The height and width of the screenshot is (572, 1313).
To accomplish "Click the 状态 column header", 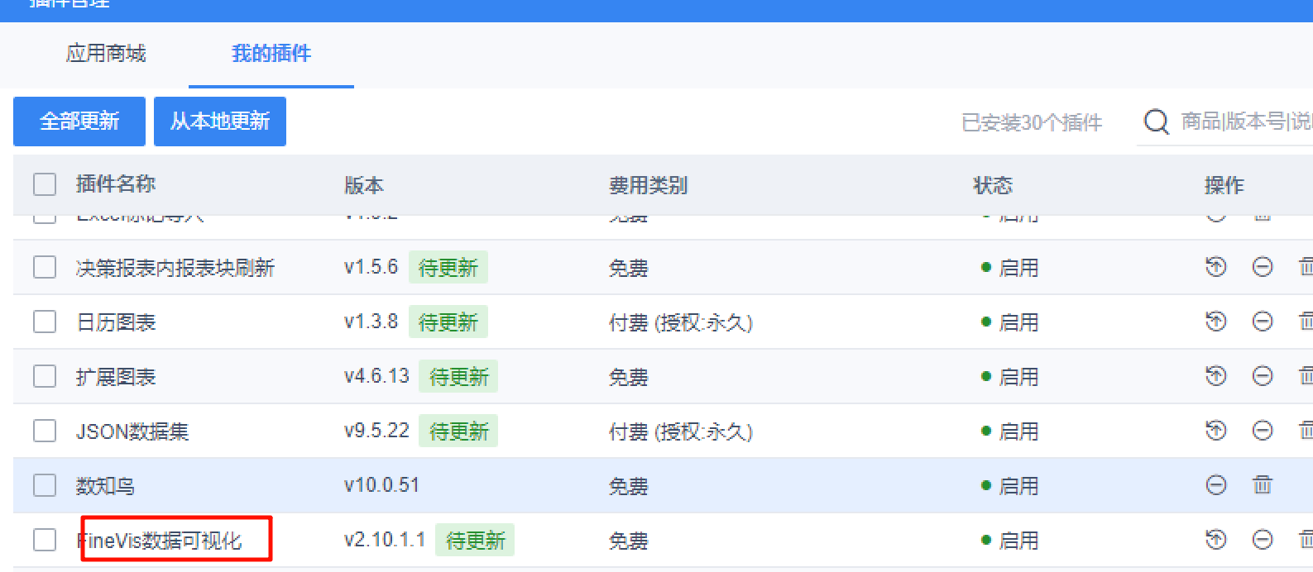I will 993,185.
